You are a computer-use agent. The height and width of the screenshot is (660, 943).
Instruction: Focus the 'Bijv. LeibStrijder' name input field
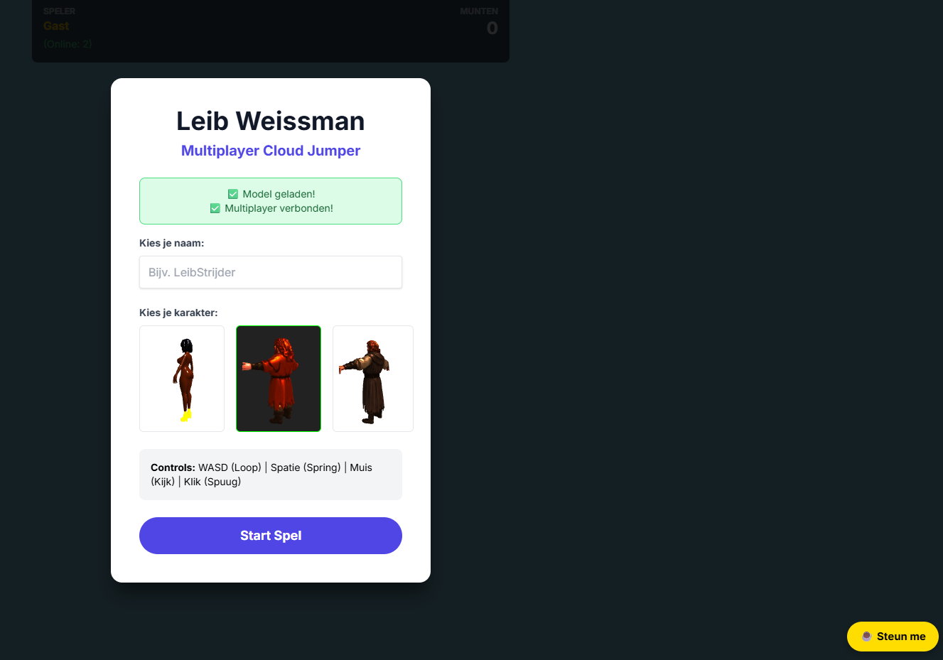(x=271, y=272)
